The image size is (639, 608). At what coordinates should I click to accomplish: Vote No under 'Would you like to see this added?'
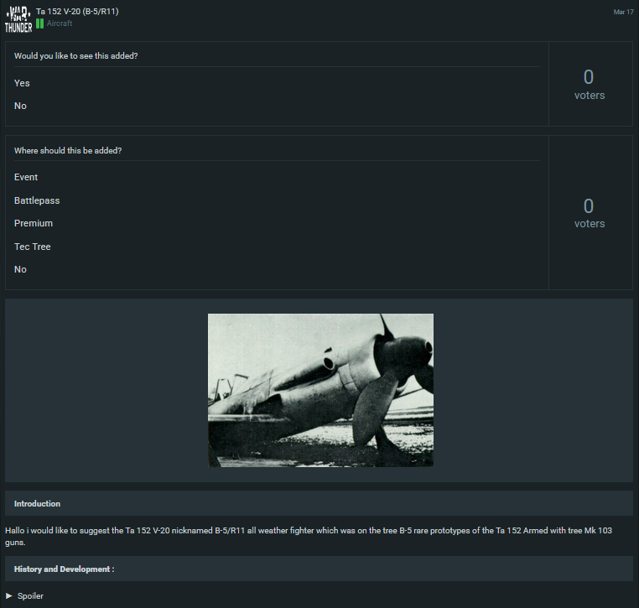tap(20, 106)
